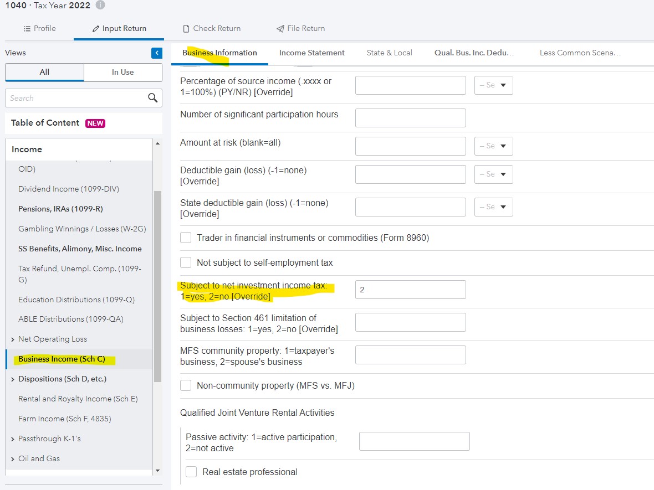Enable Not subject to self-employment tax
Image resolution: width=654 pixels, height=490 pixels.
click(186, 262)
